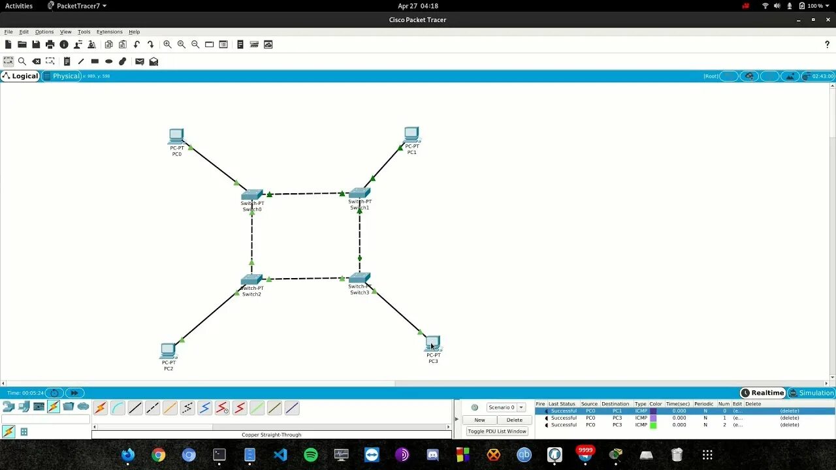Choose the automatic connection lightning cable

pos(100,408)
